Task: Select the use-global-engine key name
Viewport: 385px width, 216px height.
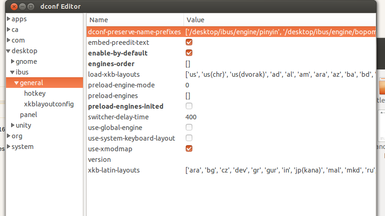Action: pyautogui.click(x=115, y=128)
